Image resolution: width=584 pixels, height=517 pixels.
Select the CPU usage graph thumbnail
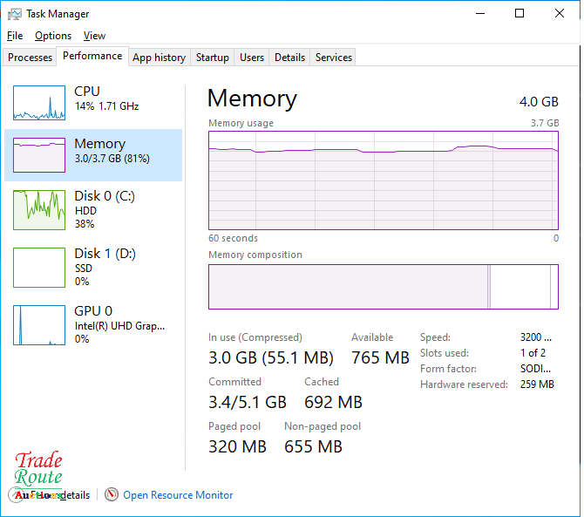39,103
